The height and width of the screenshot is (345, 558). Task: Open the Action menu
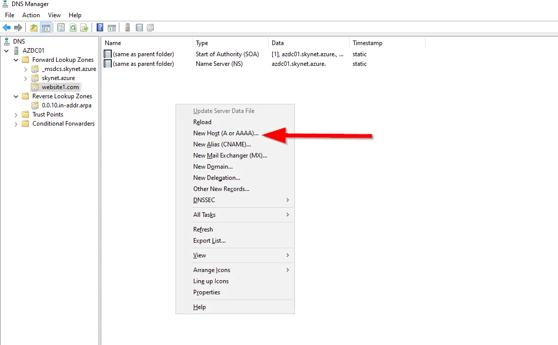31,15
